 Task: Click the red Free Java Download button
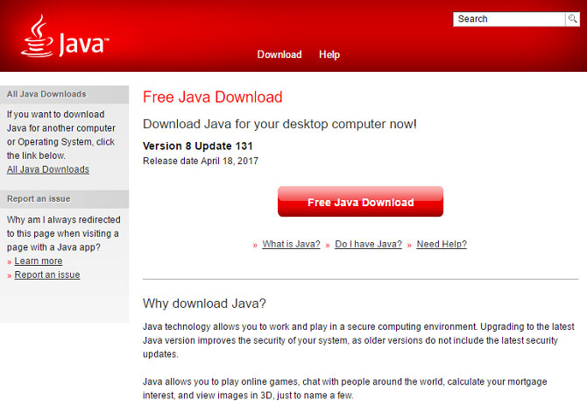360,202
